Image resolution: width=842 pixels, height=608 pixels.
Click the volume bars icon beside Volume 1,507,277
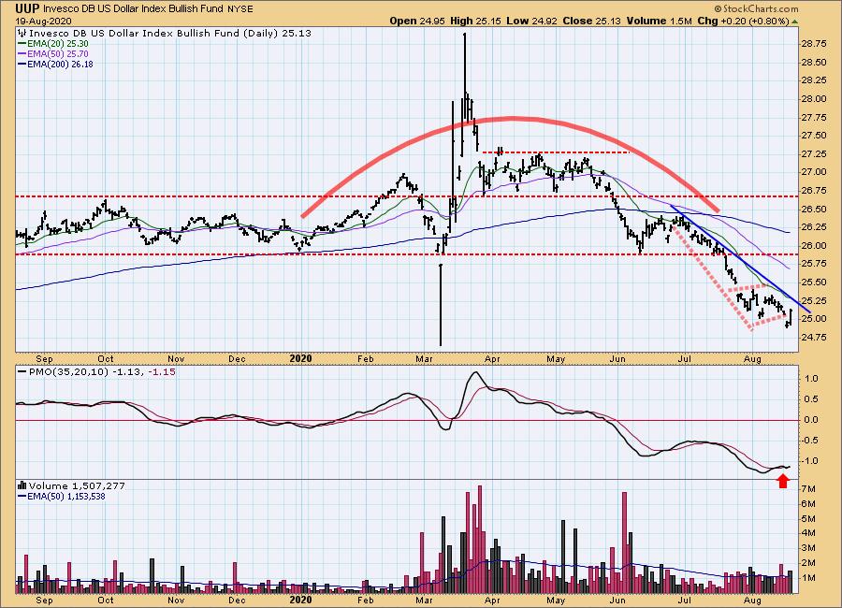pyautogui.click(x=22, y=485)
